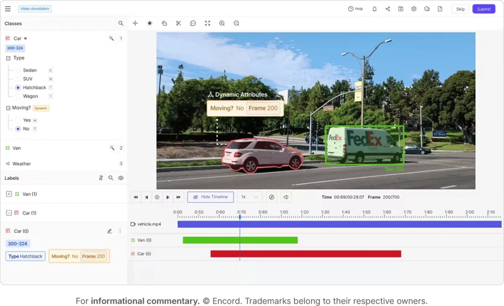Open Help
This screenshot has height=306, width=504.
point(355,9)
